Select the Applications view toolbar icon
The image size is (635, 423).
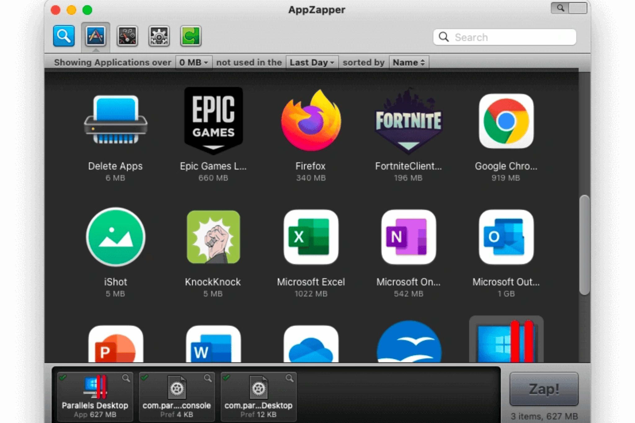coord(96,36)
